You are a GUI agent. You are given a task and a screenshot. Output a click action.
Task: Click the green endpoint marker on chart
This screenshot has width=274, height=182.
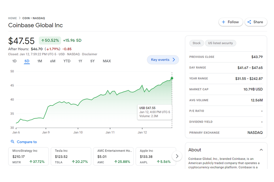pyautogui.click(x=172, y=78)
